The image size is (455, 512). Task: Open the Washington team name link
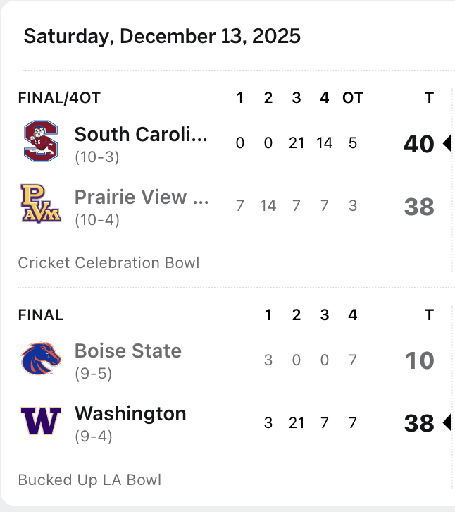[x=130, y=413]
